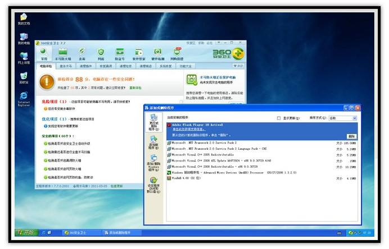Click the blue software-update notice item
Image resolution: width=389 pixels, height=249 pixels.
[61, 126]
